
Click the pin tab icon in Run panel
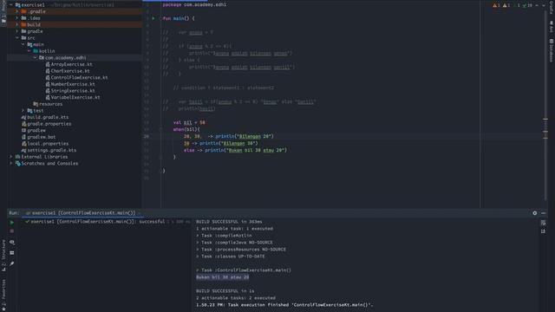[11, 263]
